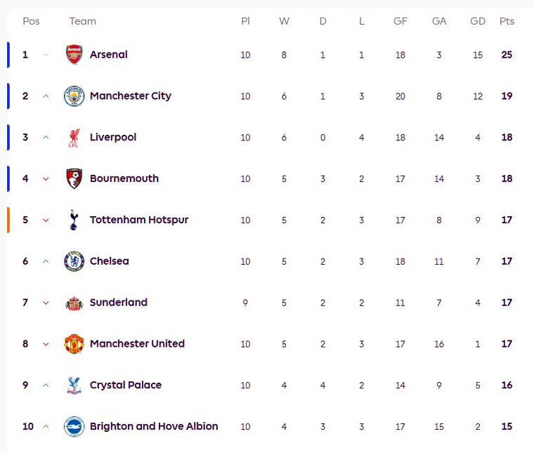Click the Crystal Palace eagle crest

pos(74,385)
